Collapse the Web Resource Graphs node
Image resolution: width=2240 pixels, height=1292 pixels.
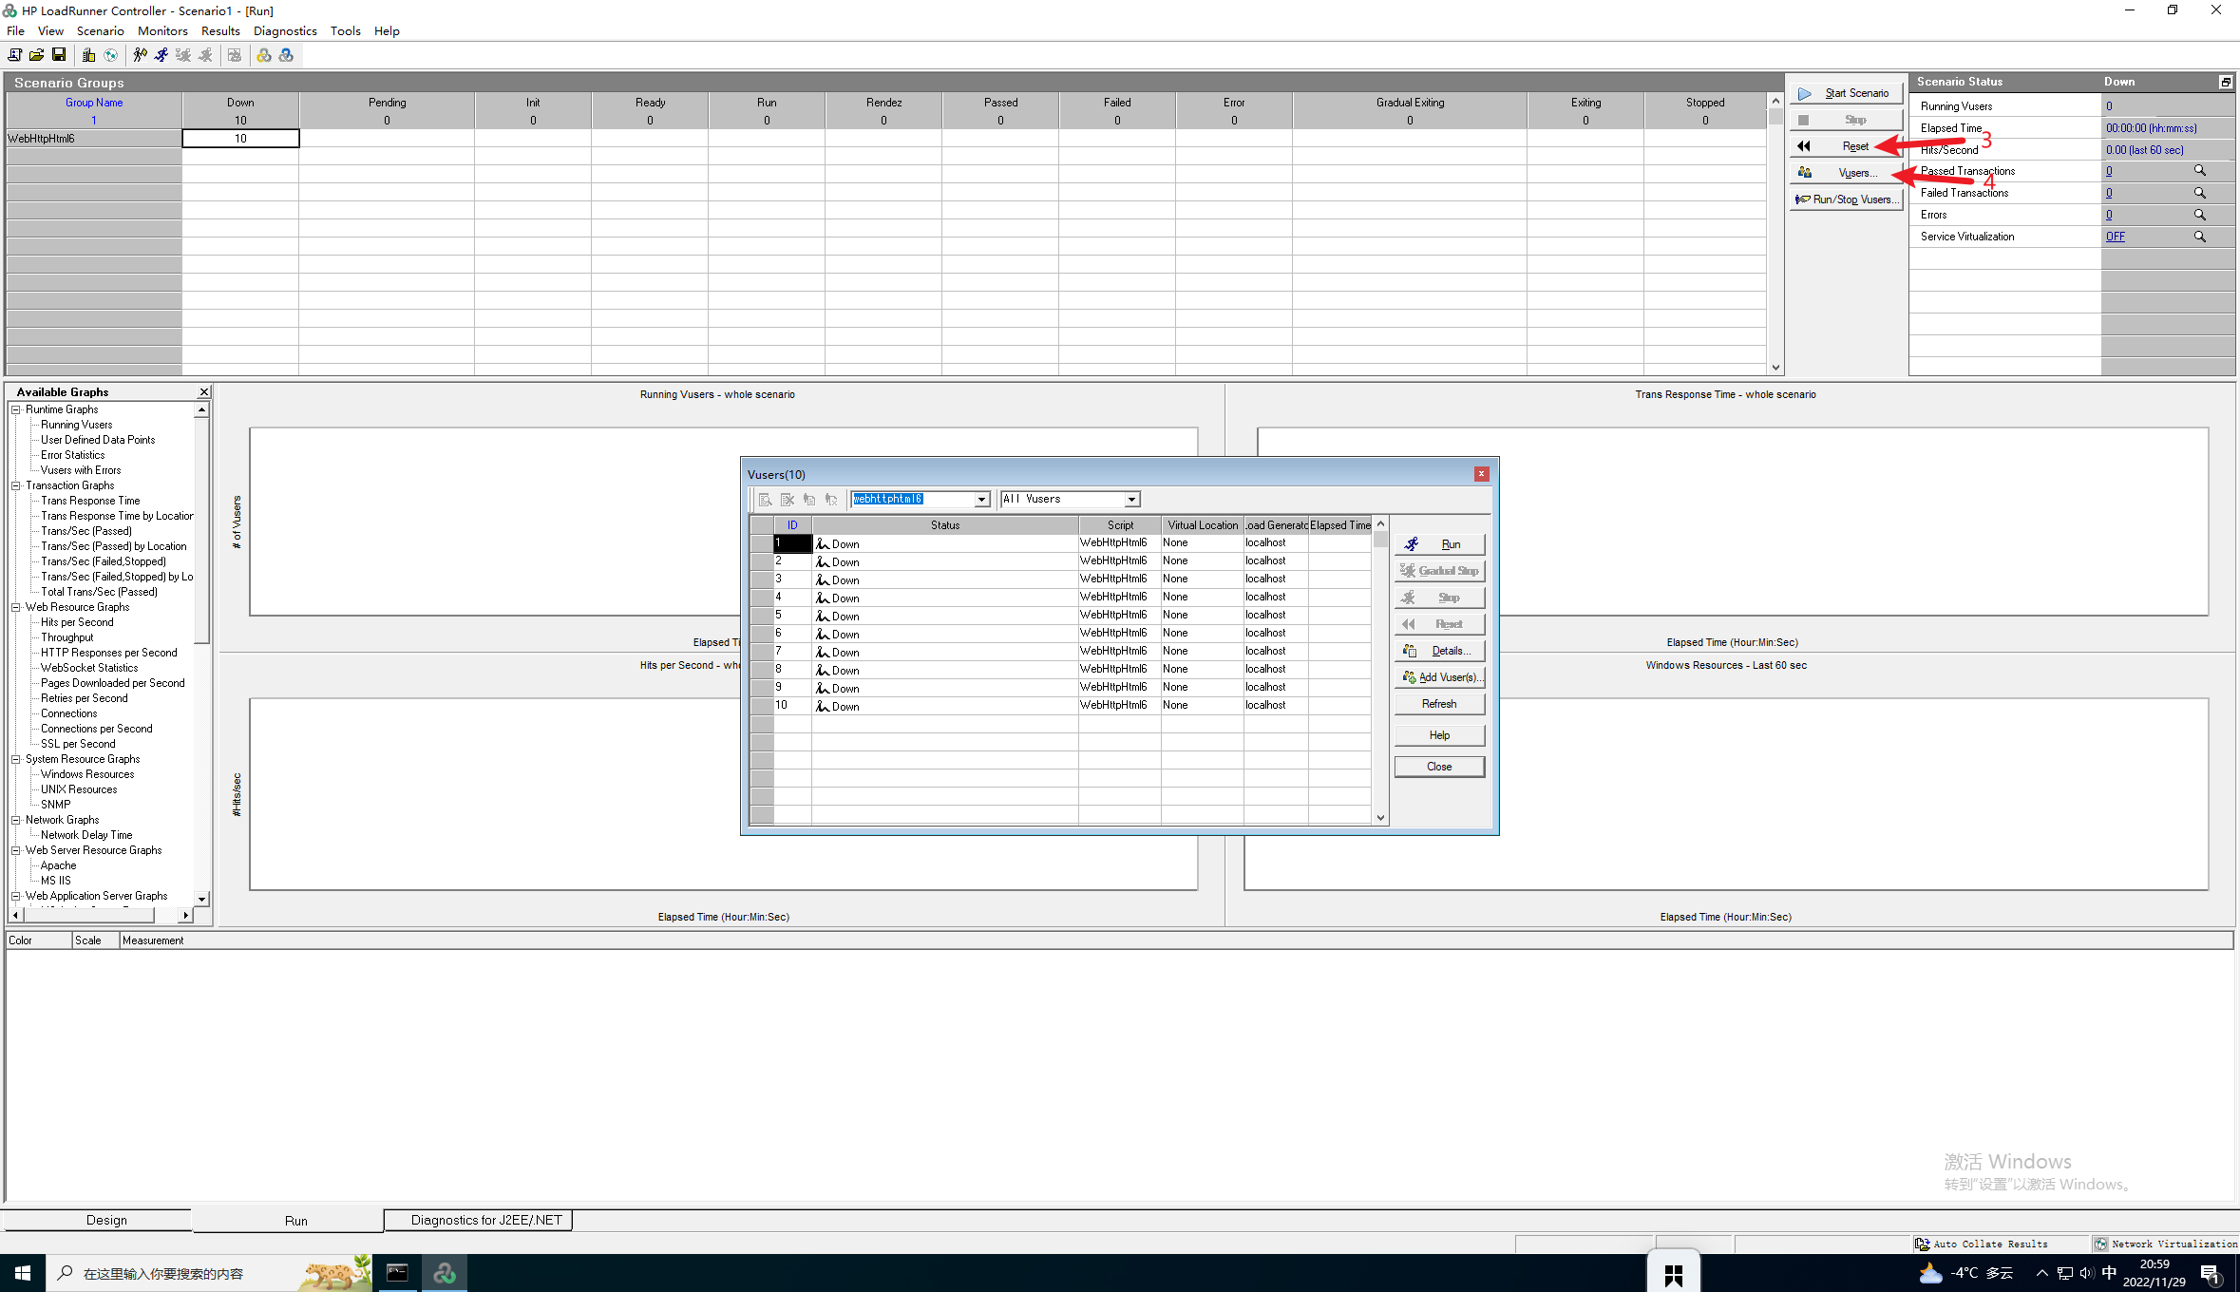point(16,607)
